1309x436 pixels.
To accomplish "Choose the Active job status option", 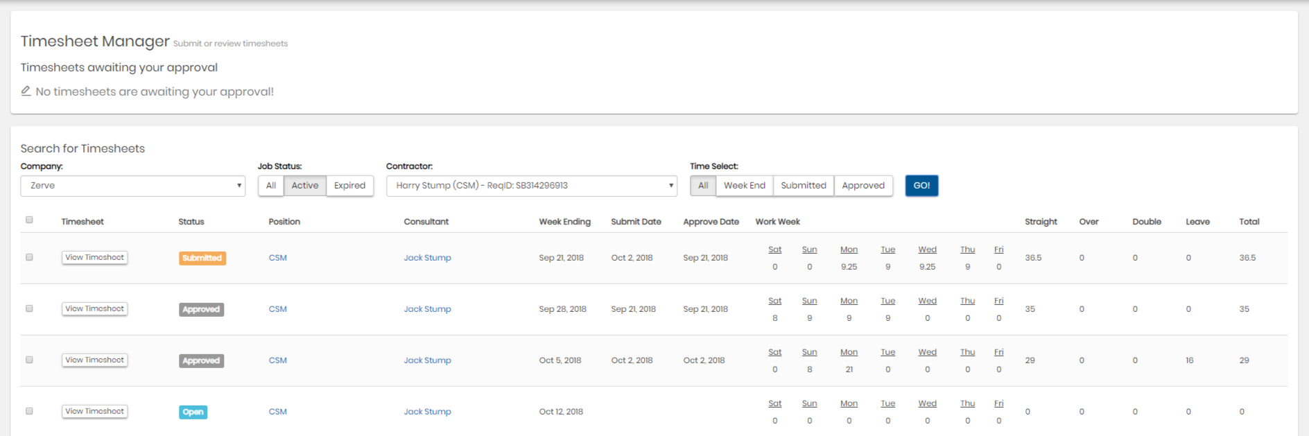I will [304, 186].
